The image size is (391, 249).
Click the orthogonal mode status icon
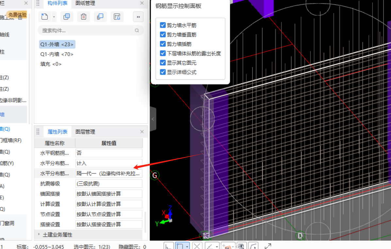tap(169, 246)
